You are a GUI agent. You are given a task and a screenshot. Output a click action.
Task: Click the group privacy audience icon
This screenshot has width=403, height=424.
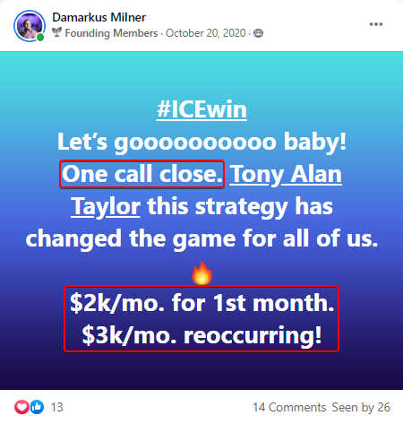click(x=258, y=33)
